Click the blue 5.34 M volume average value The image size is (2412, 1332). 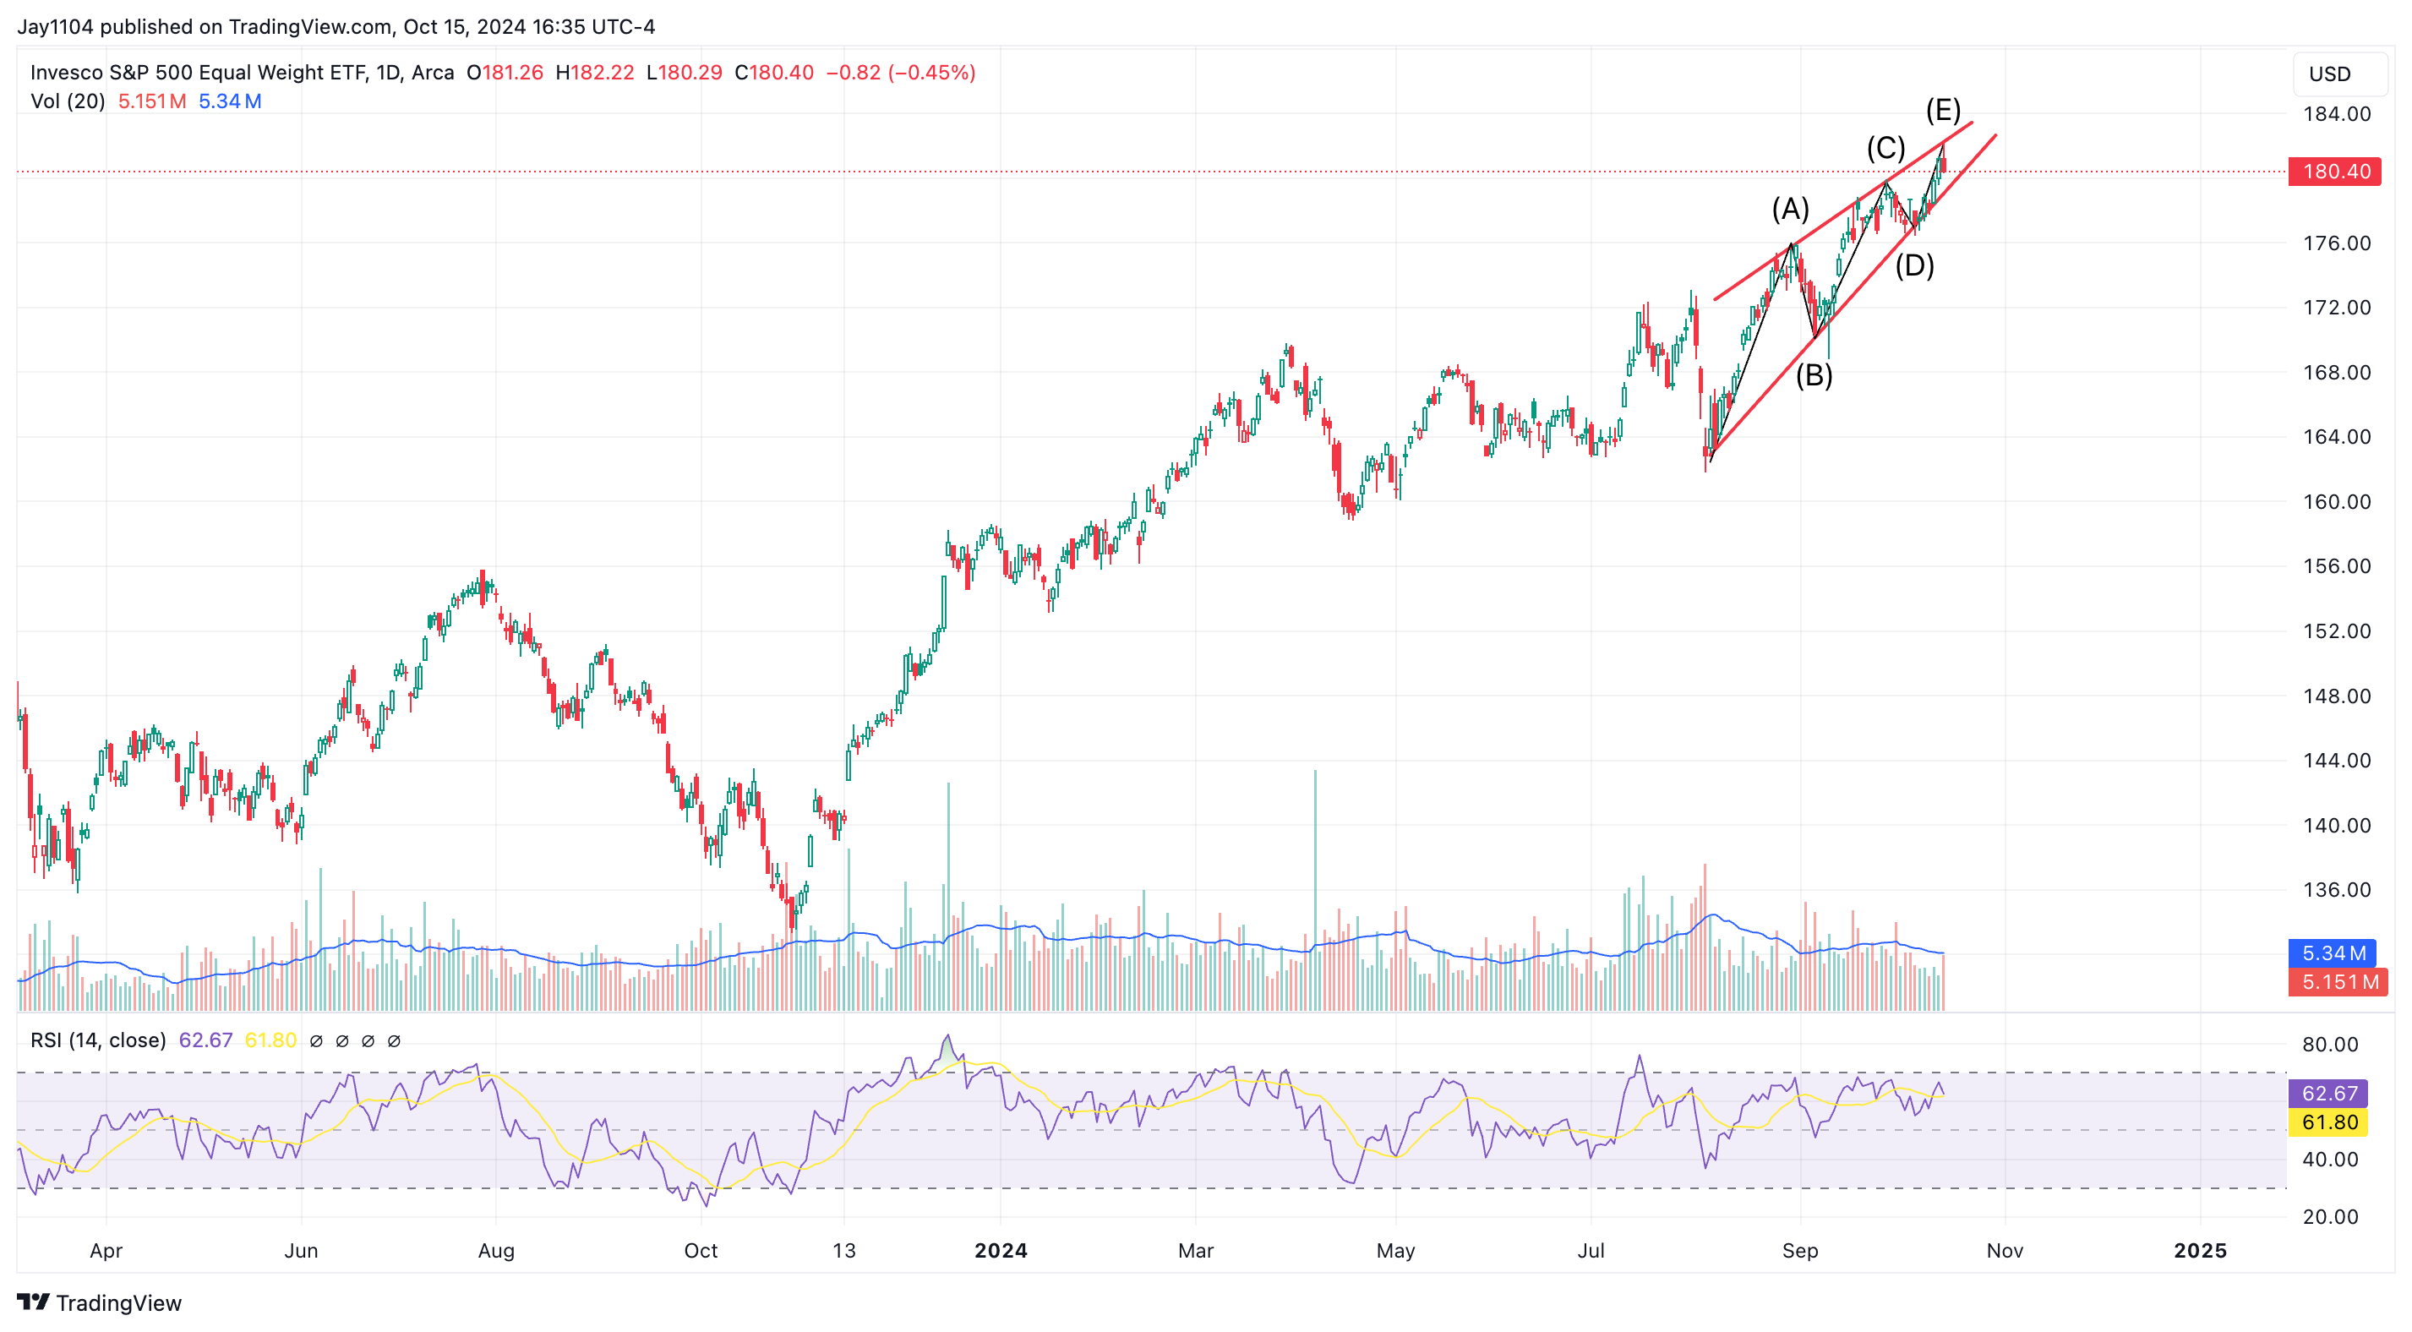229,101
